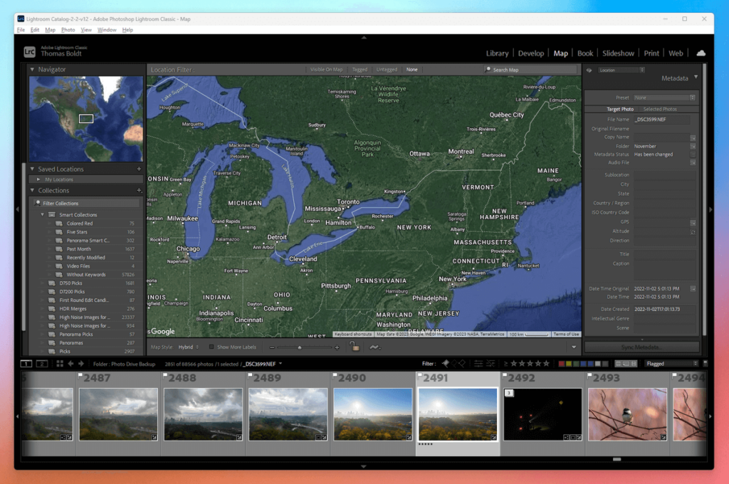Collapse the Collections panel
This screenshot has height=484, width=729.
[x=32, y=191]
